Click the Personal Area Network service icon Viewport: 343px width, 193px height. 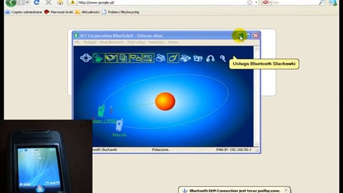[86, 58]
